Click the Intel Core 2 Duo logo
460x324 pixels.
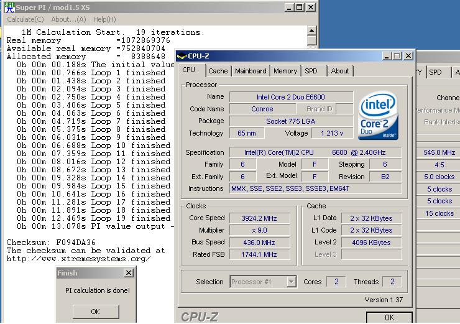coord(378,115)
